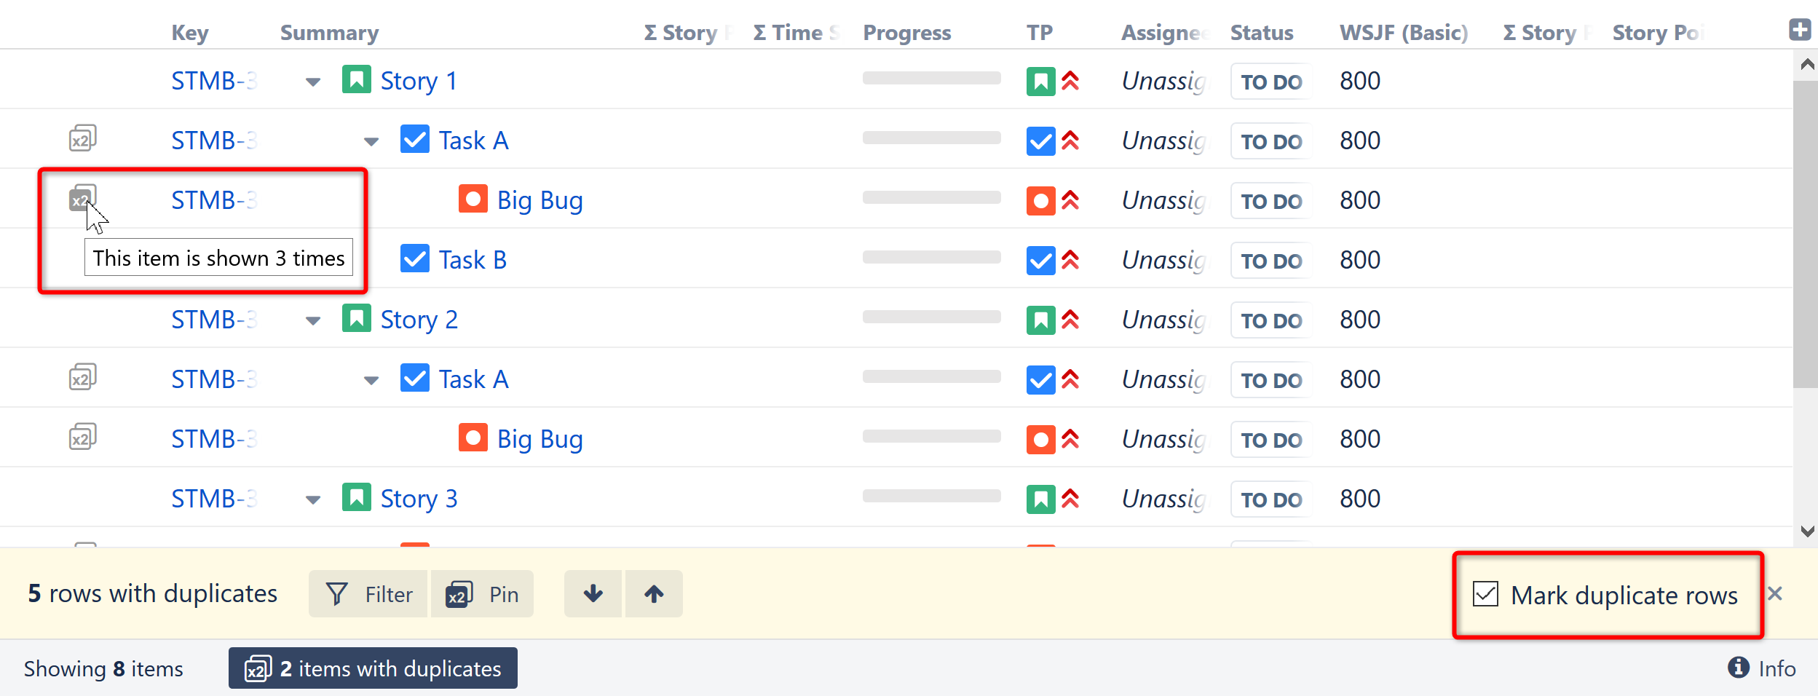Click the add column plus icon
Viewport: 1818px width, 696px height.
(x=1800, y=30)
